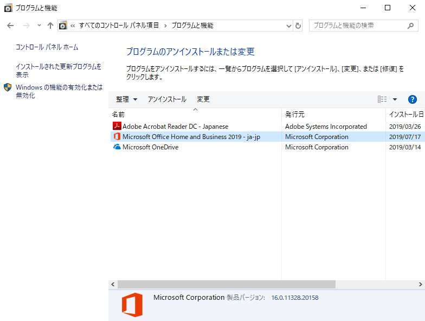The image size is (425, 321).
Task: Open Windows の機能の有効化または無効化 link
Action: point(59,91)
